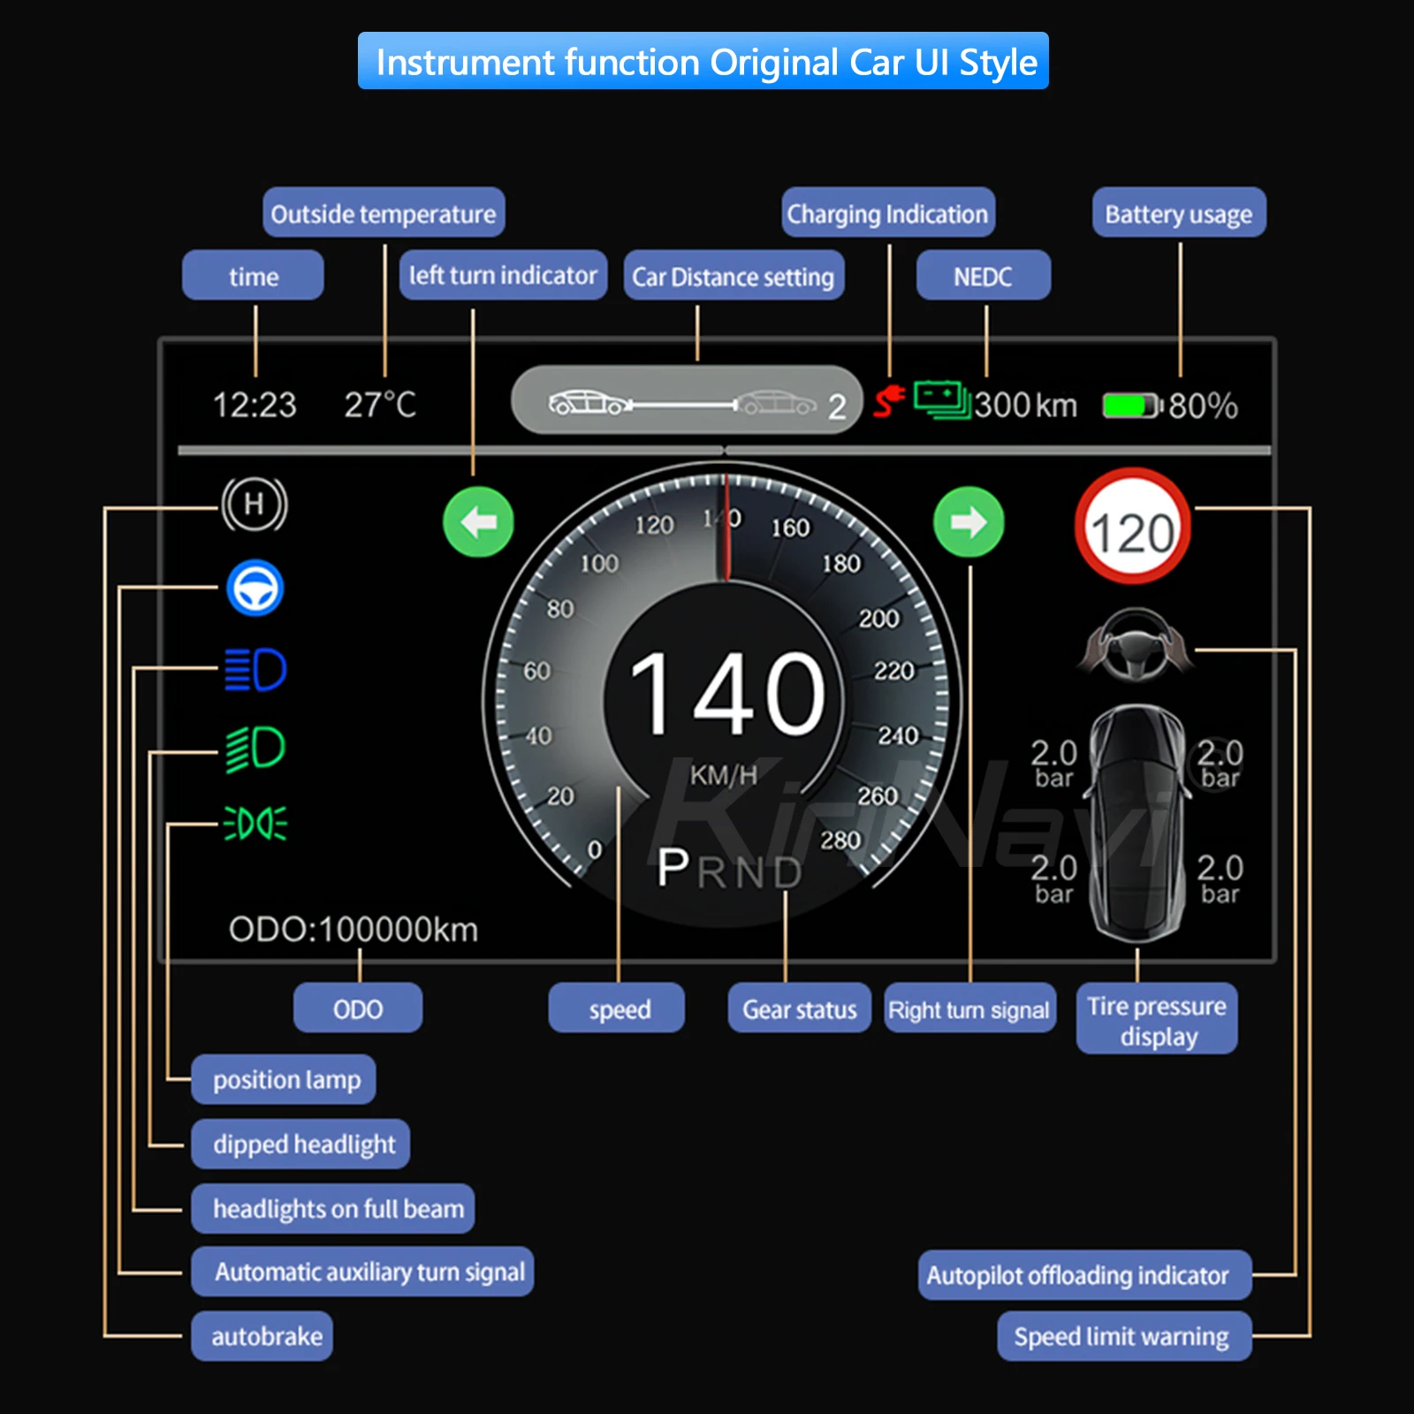Viewport: 1414px width, 1414px height.
Task: Click the lower-left tire 2.0 bar reading
Action: (1053, 878)
